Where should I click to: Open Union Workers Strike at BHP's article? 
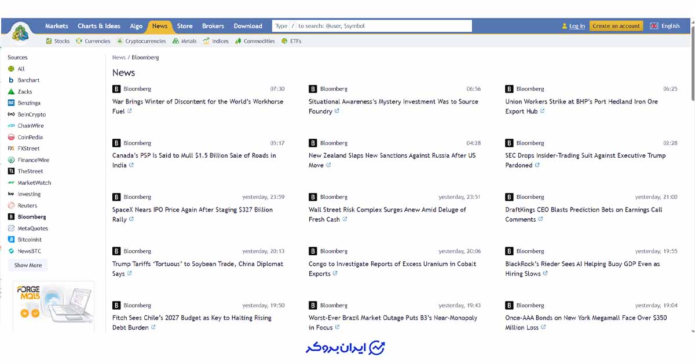[x=581, y=106]
